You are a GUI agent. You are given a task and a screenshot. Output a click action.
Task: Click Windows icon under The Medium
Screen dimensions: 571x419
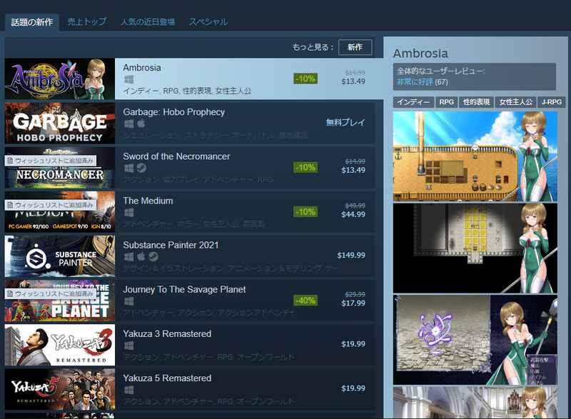coord(129,212)
